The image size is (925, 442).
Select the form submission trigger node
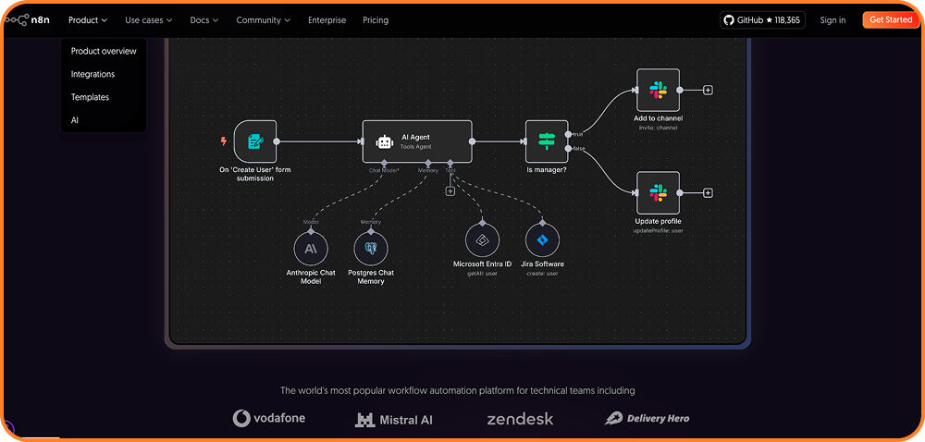[x=255, y=141]
